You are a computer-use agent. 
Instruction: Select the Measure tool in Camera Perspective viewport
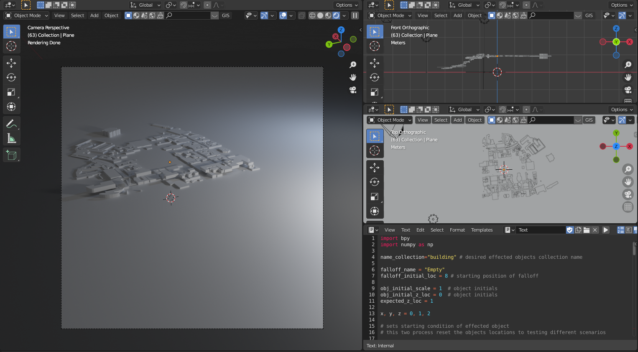(11, 138)
